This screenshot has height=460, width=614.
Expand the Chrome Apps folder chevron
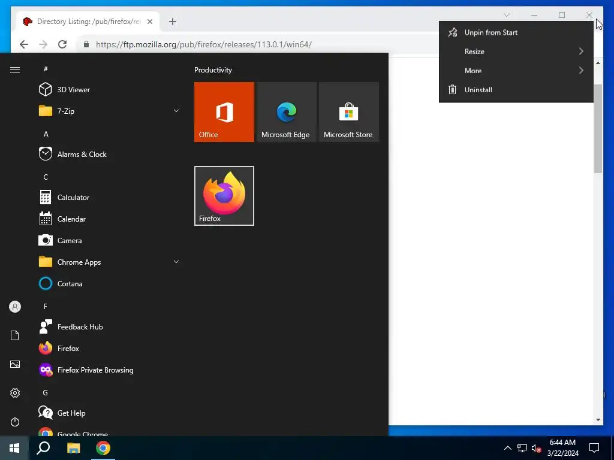pyautogui.click(x=176, y=262)
